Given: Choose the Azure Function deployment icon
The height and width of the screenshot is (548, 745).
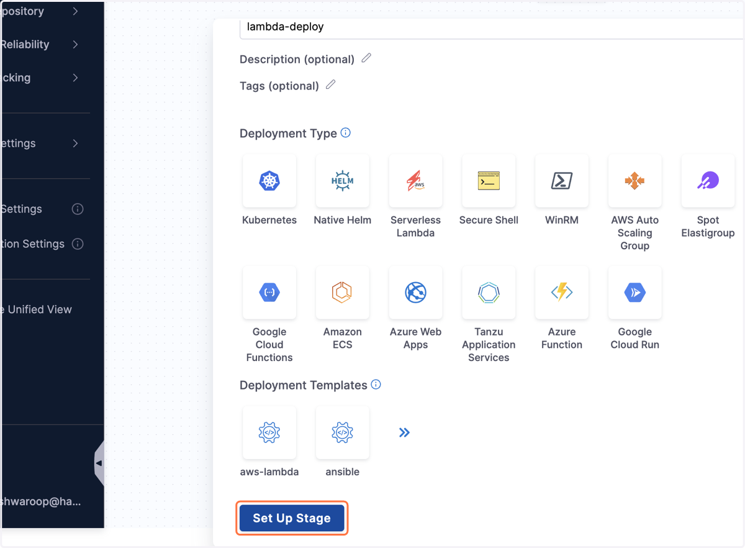Looking at the screenshot, I should [562, 293].
